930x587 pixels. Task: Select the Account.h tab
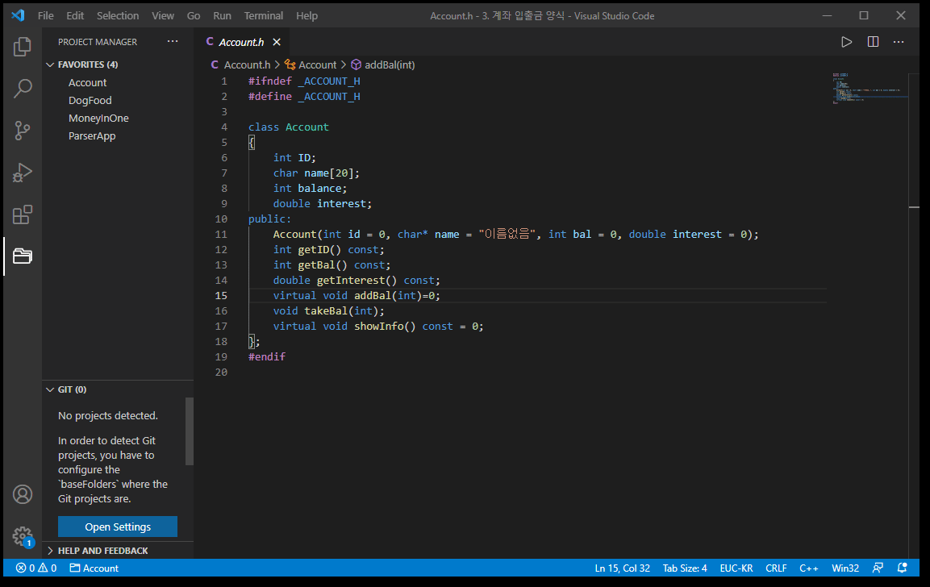tap(241, 42)
